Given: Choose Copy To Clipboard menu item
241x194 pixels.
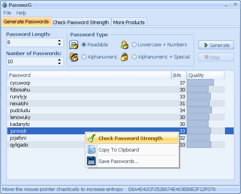Looking at the screenshot, I should [132, 150].
